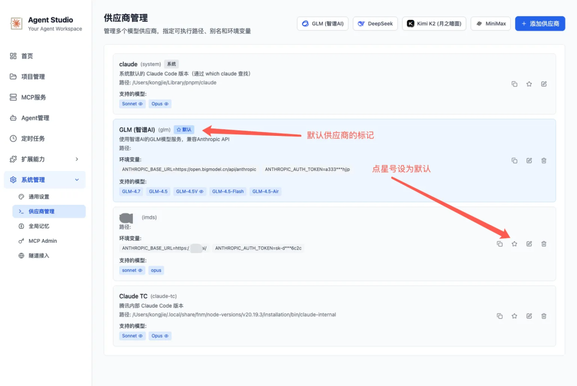The width and height of the screenshot is (577, 386).
Task: Add Kimi K2 (月之暗面) preset provider
Action: click(x=434, y=24)
